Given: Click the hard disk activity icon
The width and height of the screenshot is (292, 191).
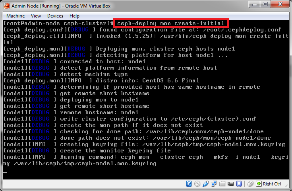Looking at the screenshot, I should tap(189, 184).
